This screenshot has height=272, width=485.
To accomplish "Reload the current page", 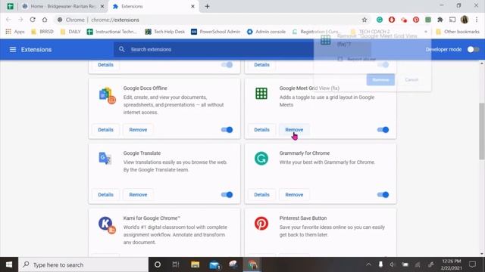I will 33,20.
